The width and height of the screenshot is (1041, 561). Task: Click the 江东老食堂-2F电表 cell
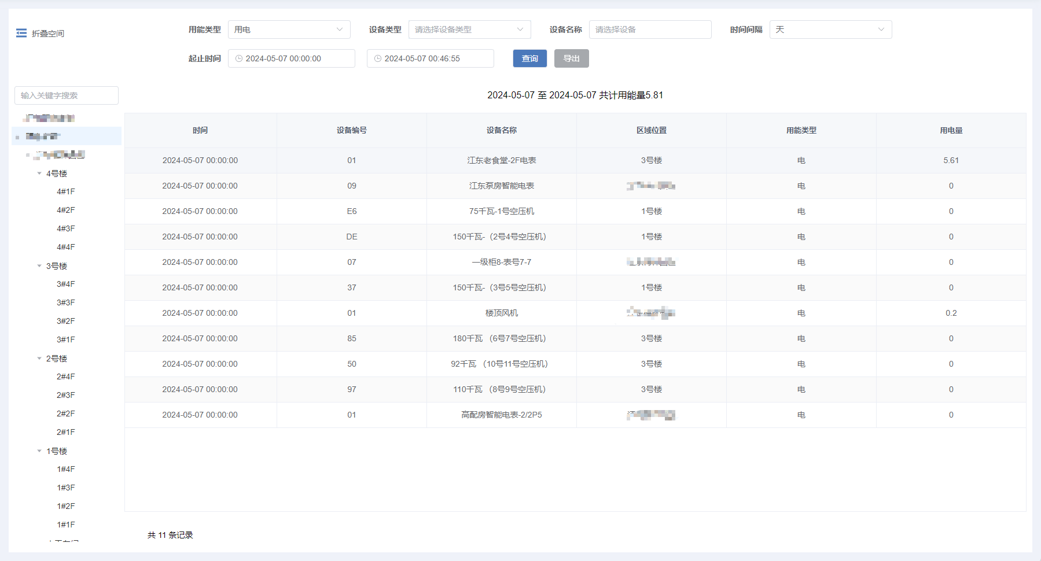tap(502, 160)
